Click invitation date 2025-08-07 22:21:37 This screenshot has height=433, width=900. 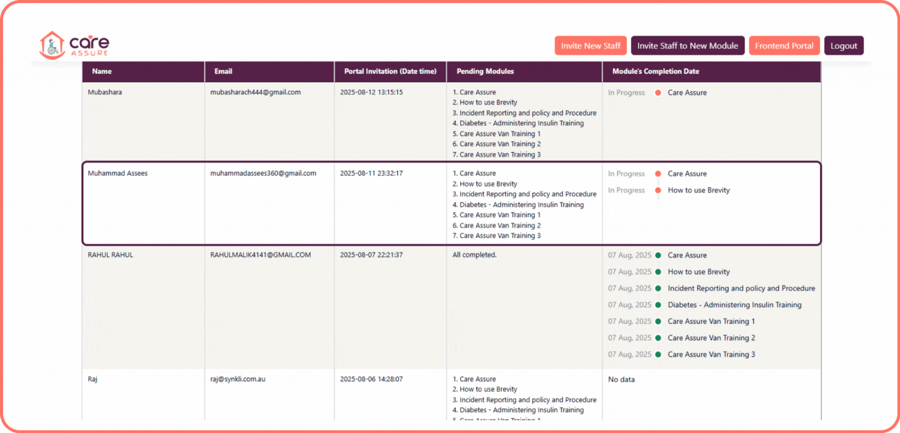tap(371, 255)
